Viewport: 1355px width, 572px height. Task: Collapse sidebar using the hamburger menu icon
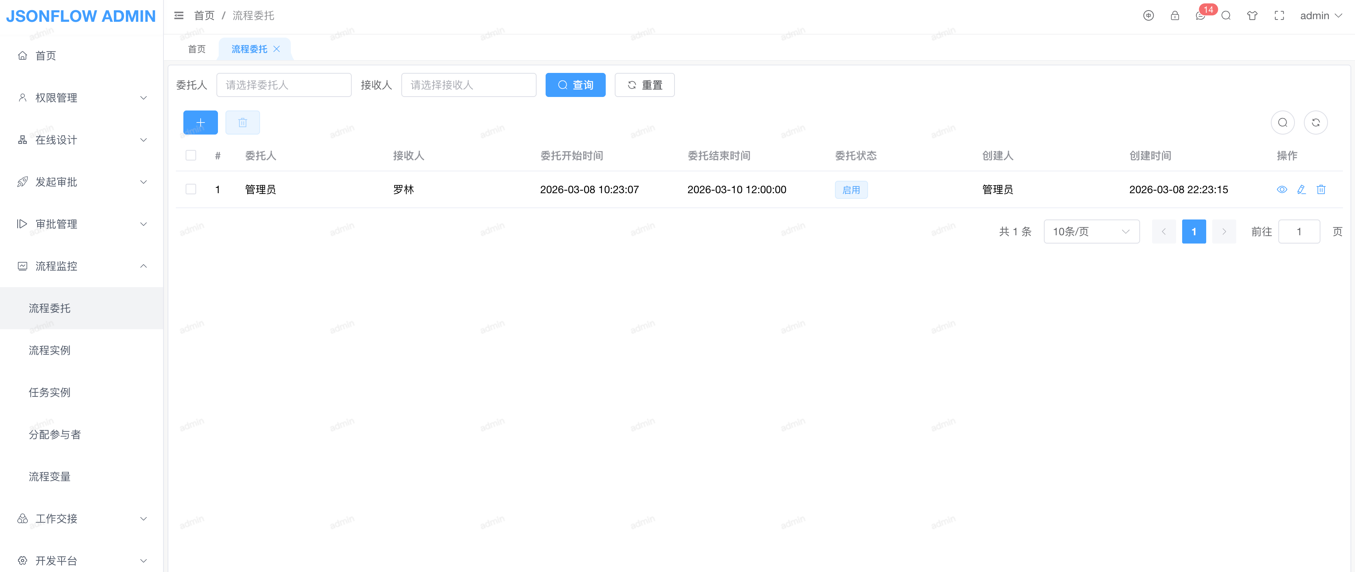[179, 16]
